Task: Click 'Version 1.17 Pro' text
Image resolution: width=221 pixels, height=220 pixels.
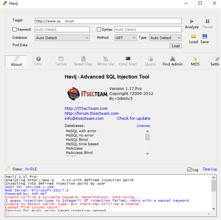Action: click(x=126, y=89)
